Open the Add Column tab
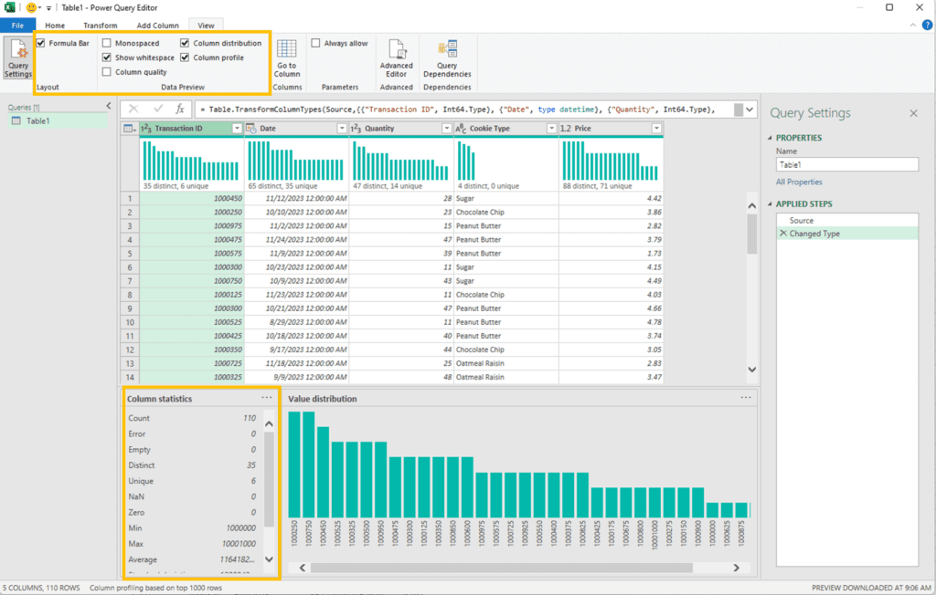Screen dimensions: 936x595 157,26
